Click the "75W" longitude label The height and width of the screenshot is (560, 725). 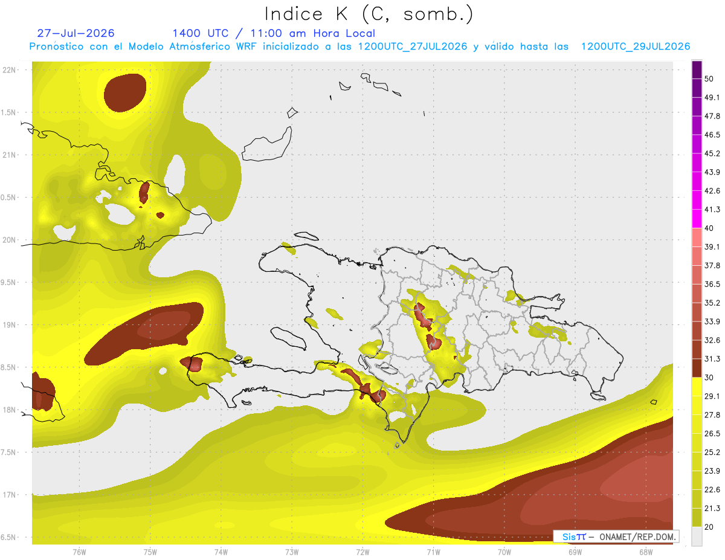pos(150,552)
